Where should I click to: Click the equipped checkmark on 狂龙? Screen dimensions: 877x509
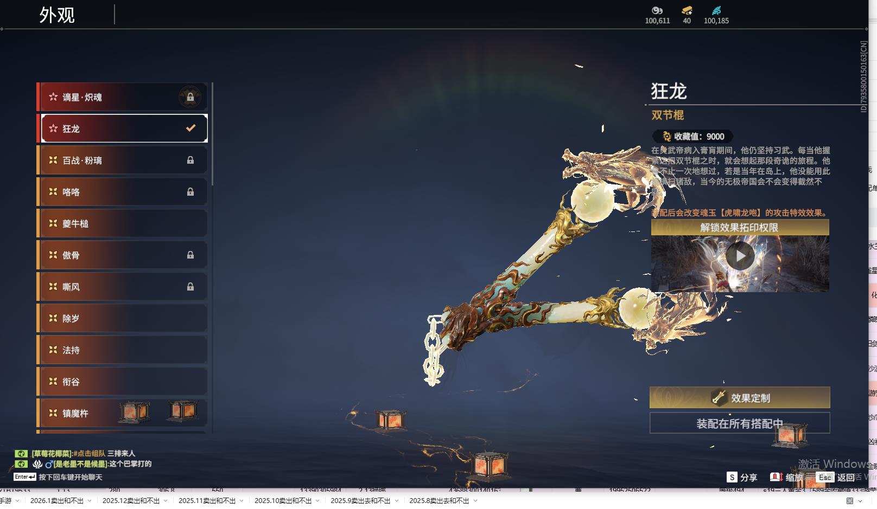tap(190, 128)
